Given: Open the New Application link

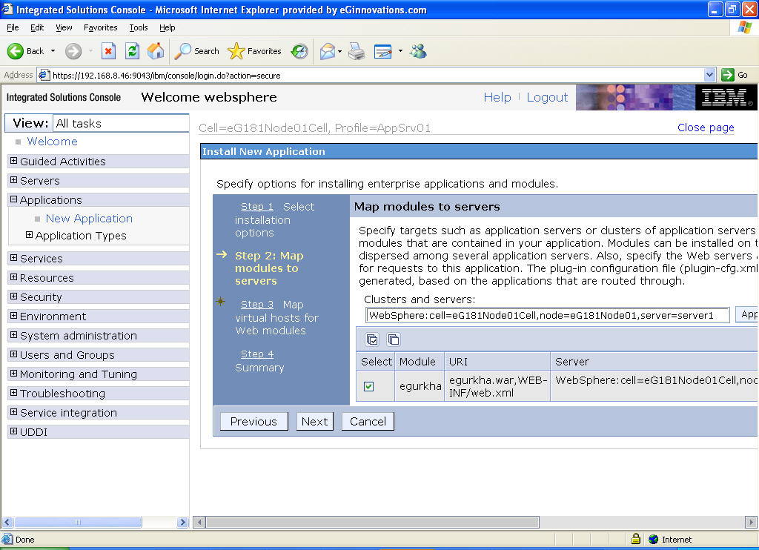Looking at the screenshot, I should click(x=89, y=219).
